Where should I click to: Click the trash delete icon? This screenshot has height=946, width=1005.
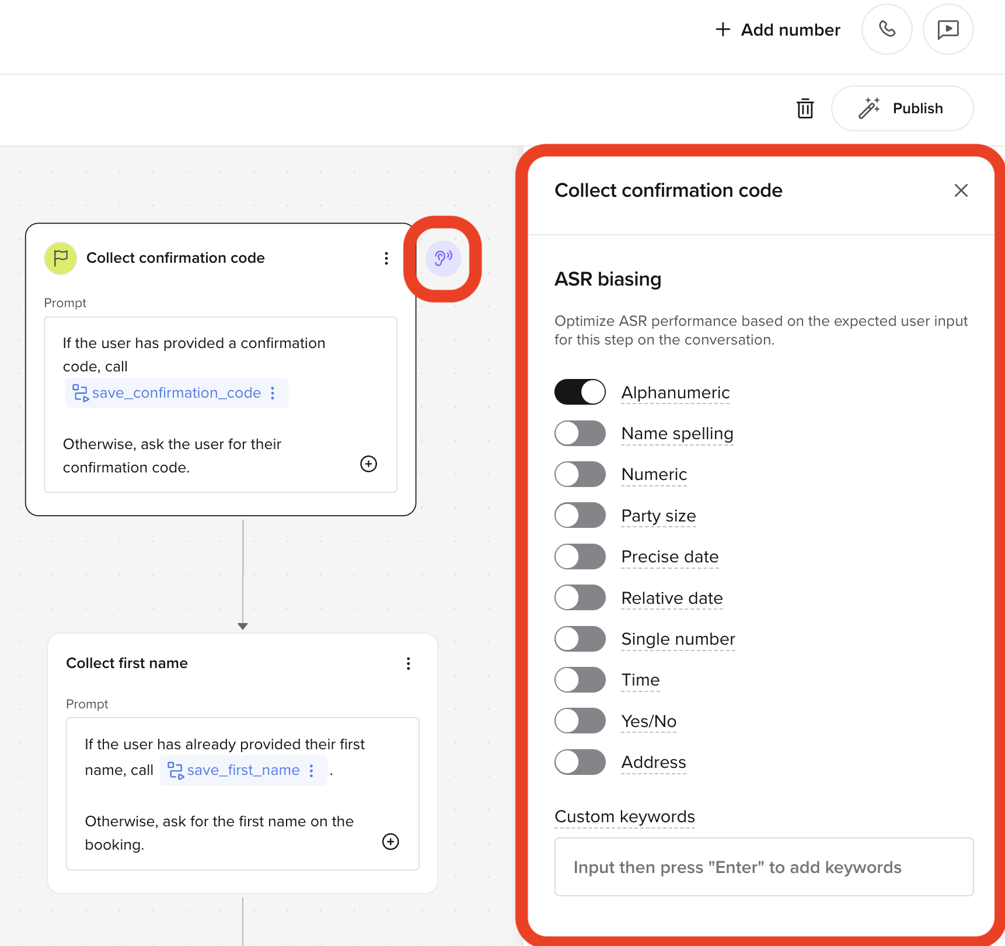805,109
